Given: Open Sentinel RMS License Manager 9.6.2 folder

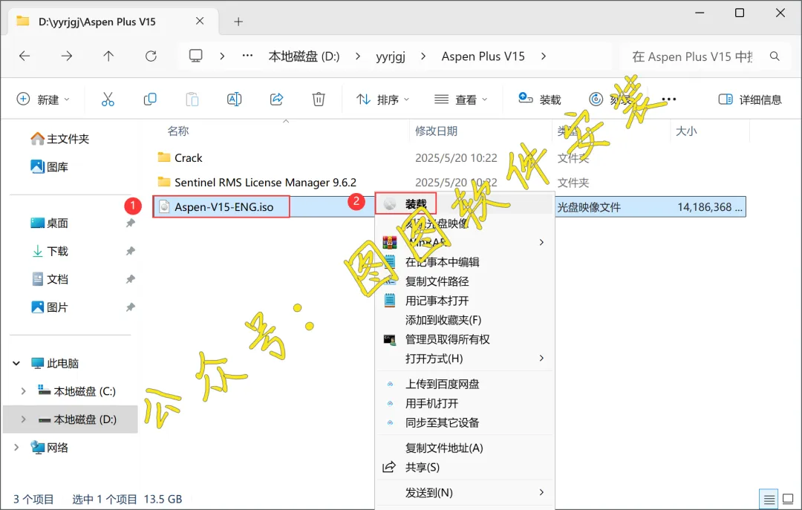Looking at the screenshot, I should pos(265,182).
